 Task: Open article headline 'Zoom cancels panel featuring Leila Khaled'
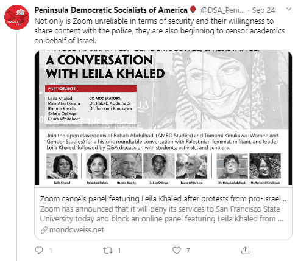(163, 199)
